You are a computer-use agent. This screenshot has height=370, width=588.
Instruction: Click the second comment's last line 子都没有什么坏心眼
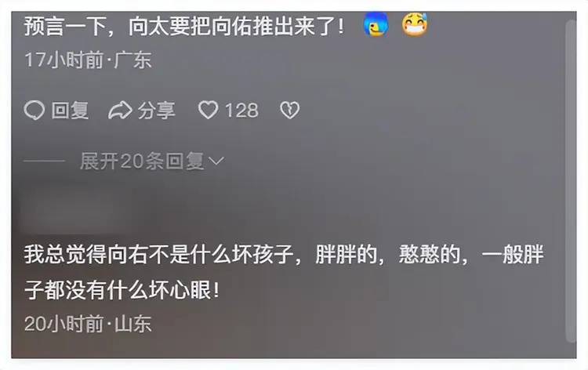tap(122, 290)
